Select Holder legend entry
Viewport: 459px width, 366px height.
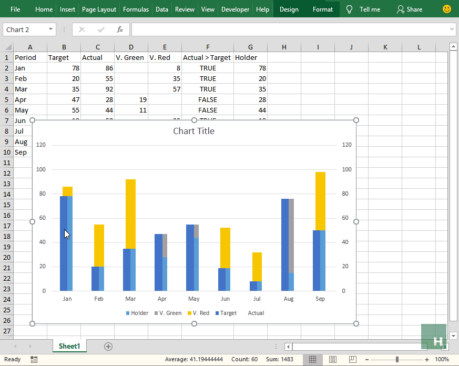(137, 313)
